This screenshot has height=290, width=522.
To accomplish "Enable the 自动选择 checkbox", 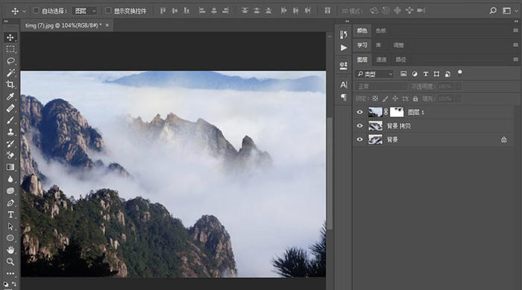I will [x=36, y=10].
